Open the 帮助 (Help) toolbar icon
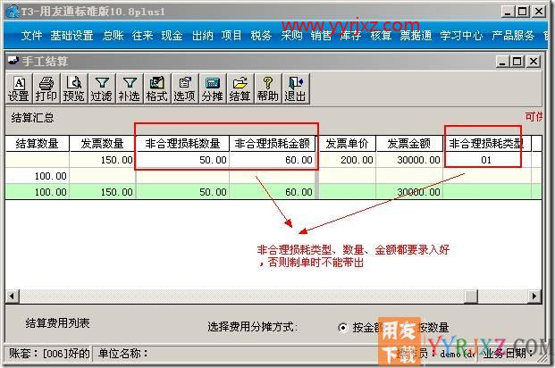 point(267,88)
